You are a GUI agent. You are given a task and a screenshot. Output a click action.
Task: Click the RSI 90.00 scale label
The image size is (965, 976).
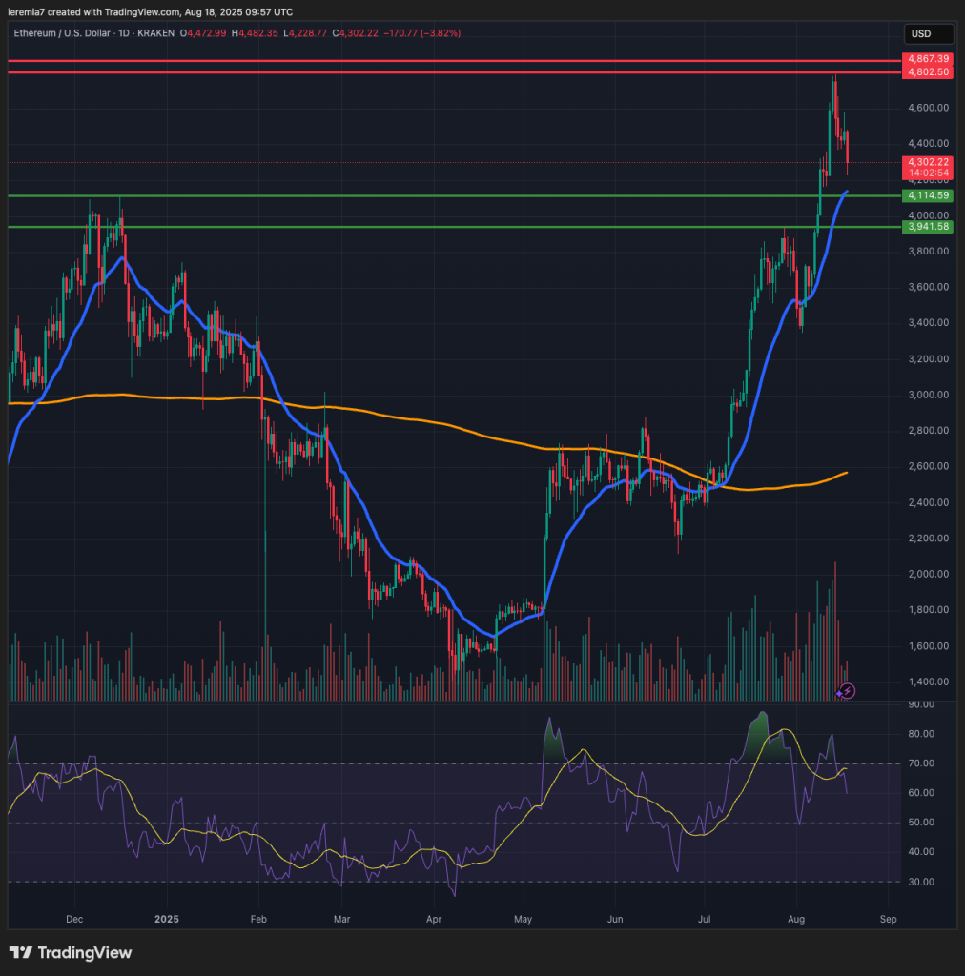pyautogui.click(x=921, y=704)
